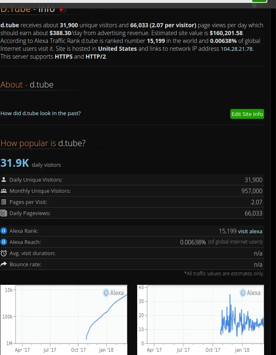276x355 pixels.
Task: Open the Alexa rank history chart
Action: [64, 319]
